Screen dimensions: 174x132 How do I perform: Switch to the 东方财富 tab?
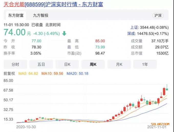tap(16, 15)
